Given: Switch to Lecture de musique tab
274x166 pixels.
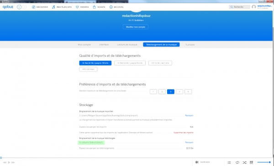Looking at the screenshot, I should tap(127, 45).
